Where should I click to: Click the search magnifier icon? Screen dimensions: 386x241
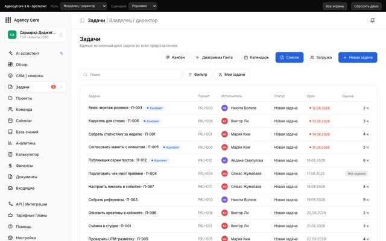(85, 75)
